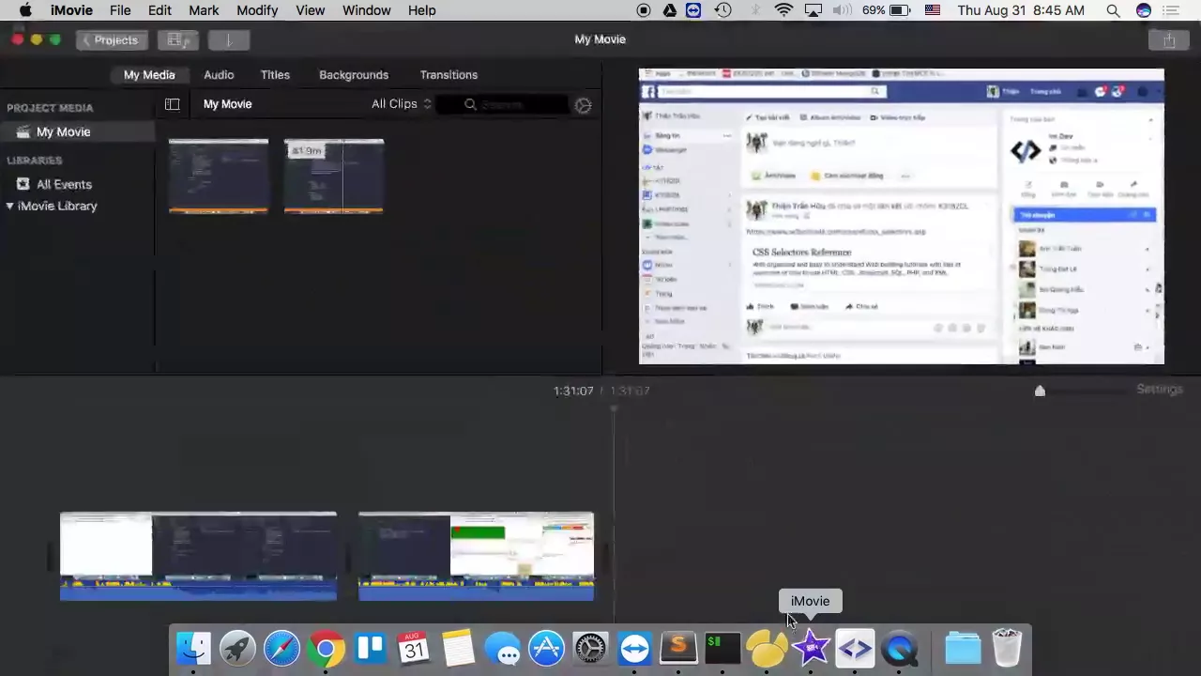The width and height of the screenshot is (1201, 676).
Task: Open TeamViewer menu bar icon
Action: (x=693, y=10)
